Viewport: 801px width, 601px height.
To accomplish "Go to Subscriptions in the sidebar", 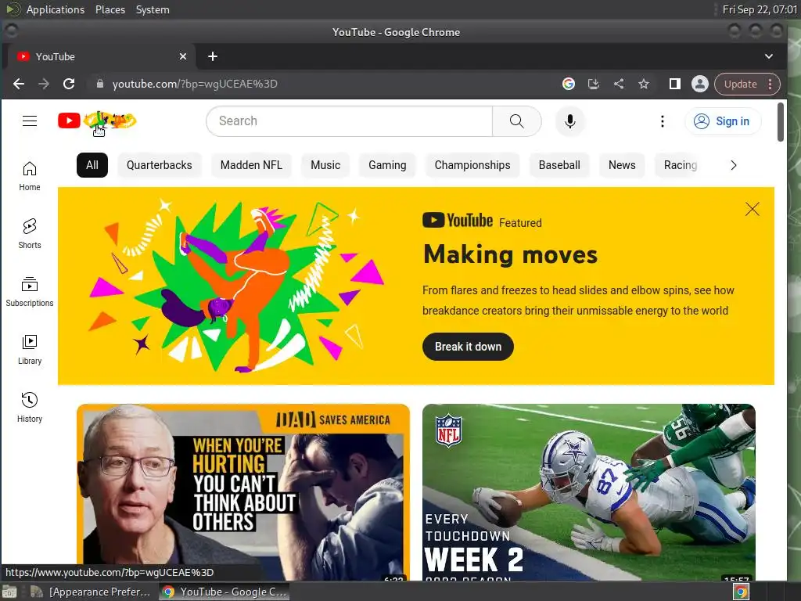I will 30,292.
